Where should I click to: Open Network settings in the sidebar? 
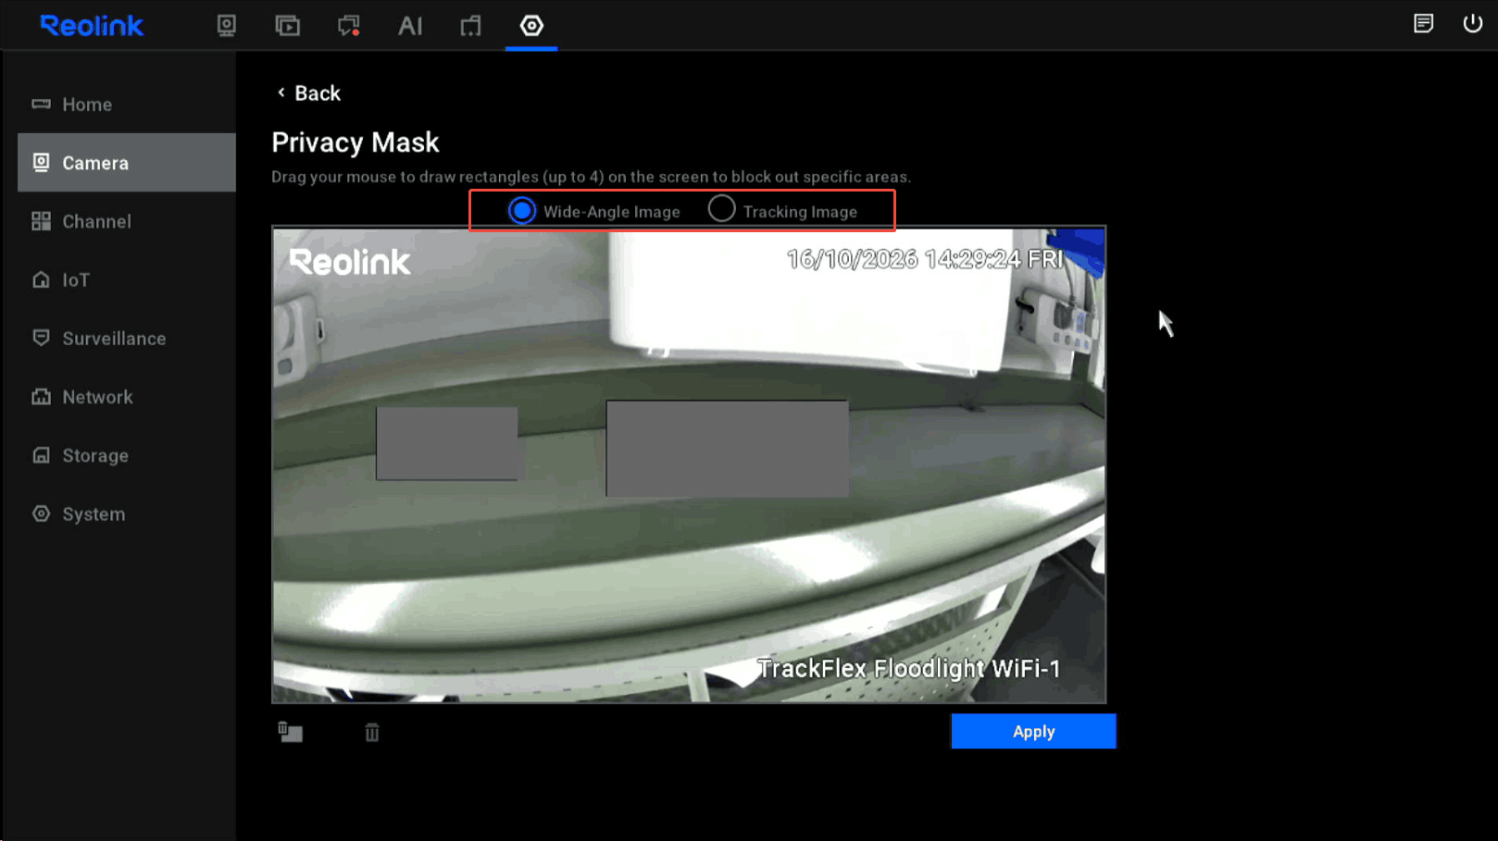127,397
